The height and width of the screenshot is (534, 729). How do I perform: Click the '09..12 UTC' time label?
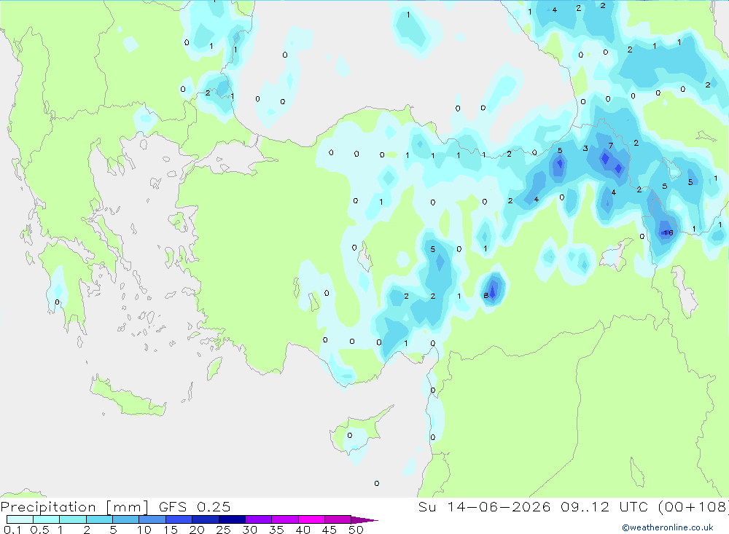604,507
